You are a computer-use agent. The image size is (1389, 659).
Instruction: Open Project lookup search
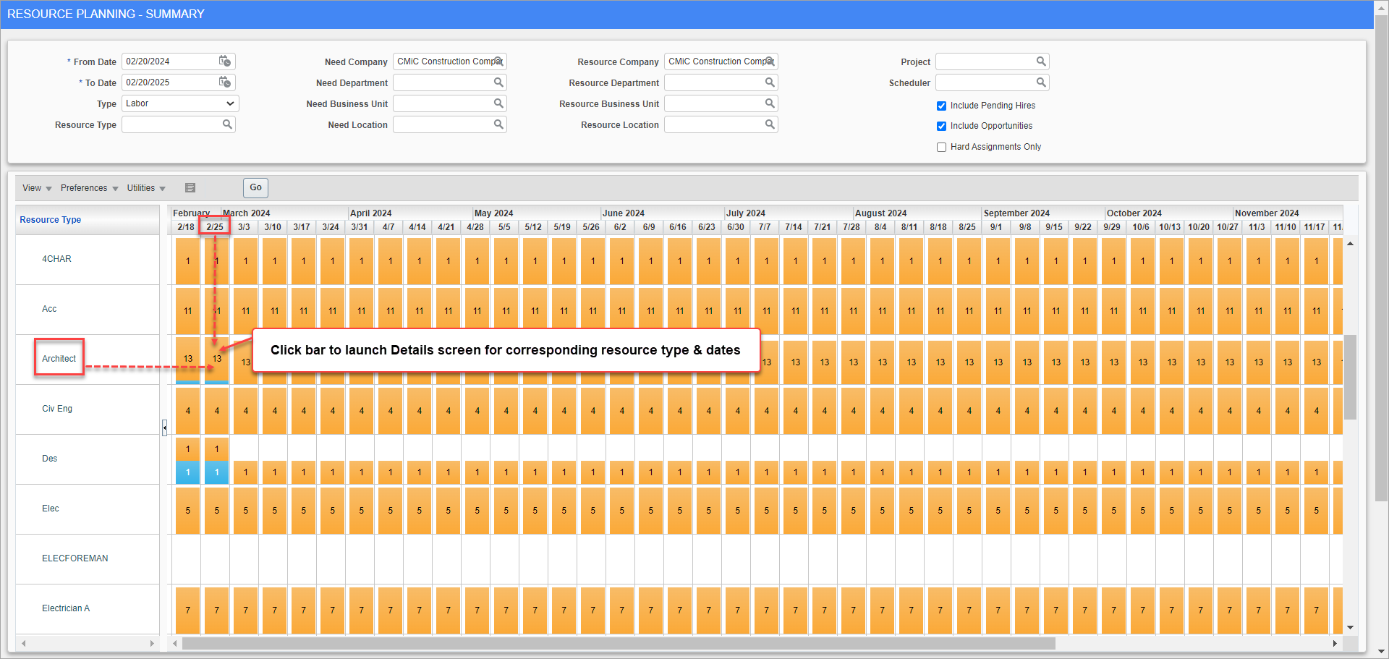tap(1041, 61)
